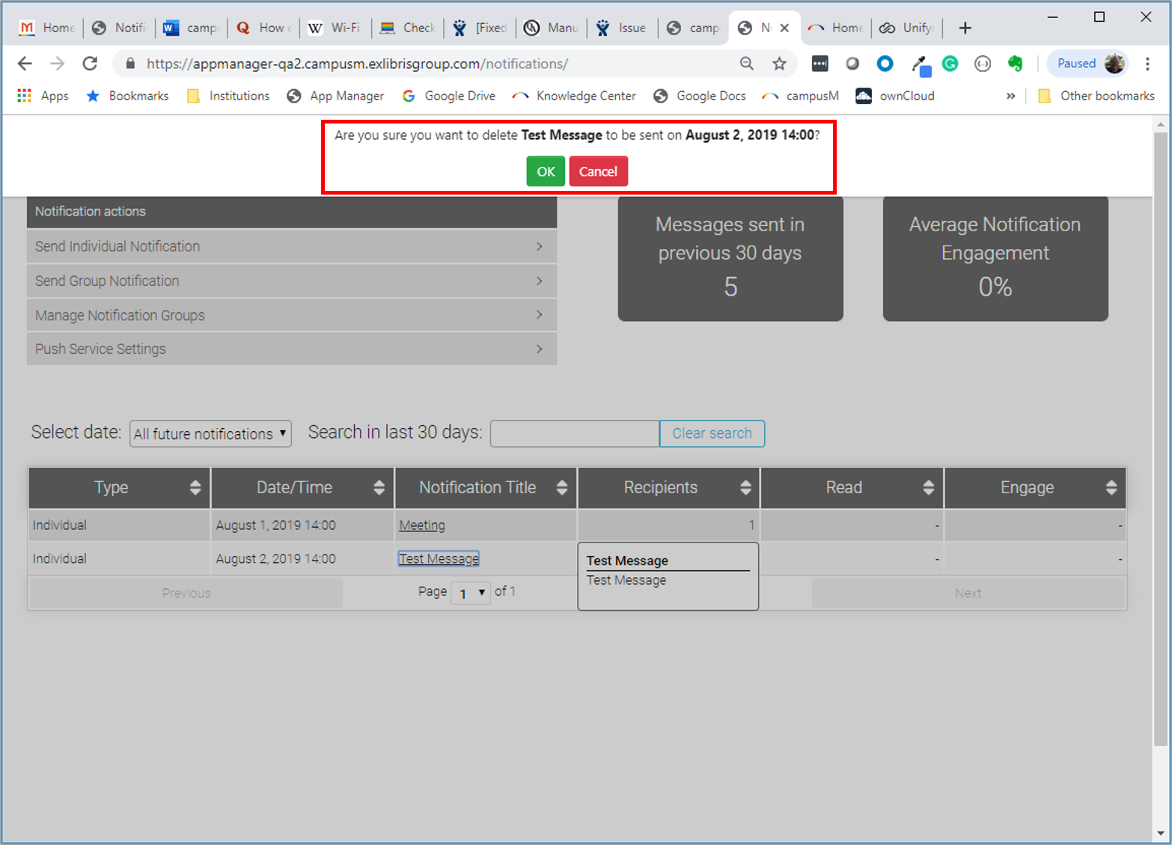Open the Test Message notification link
The width and height of the screenshot is (1172, 845).
[439, 558]
